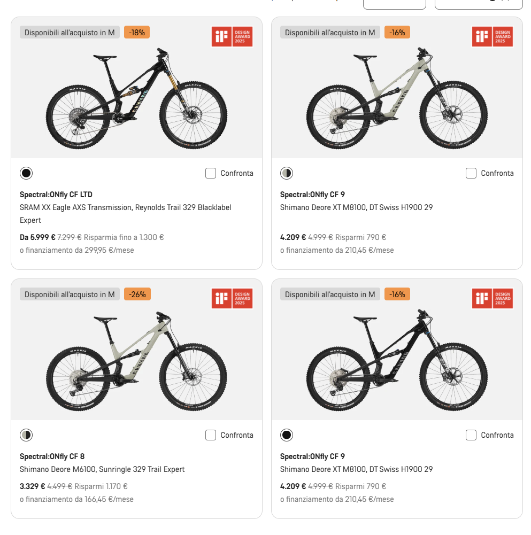The image size is (531, 535).
Task: Select Confronta on the black Spectral:ONfly CF 9
Action: point(471,435)
